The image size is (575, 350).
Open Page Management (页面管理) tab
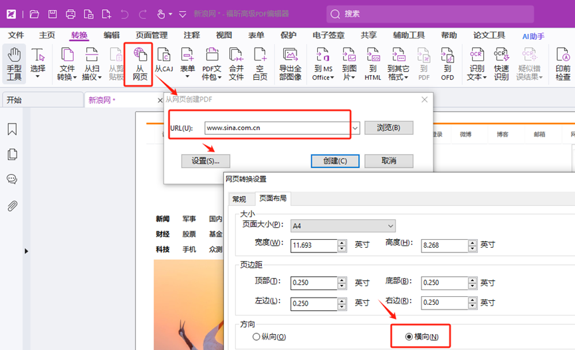(x=152, y=35)
